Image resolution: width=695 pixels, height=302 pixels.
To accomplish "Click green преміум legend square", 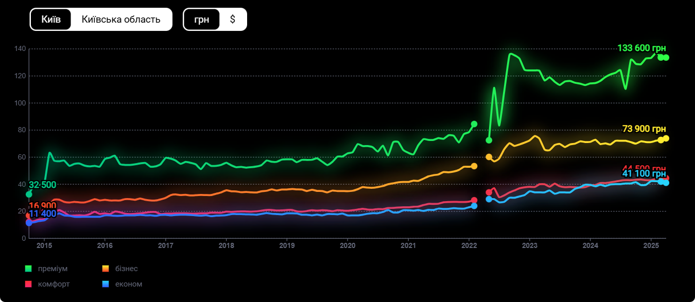I will click(28, 269).
